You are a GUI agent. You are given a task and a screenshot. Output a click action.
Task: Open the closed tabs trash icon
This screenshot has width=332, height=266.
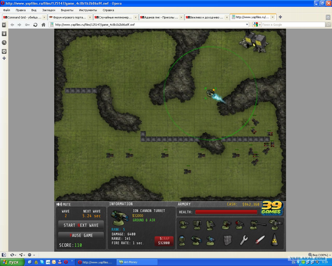(328, 17)
